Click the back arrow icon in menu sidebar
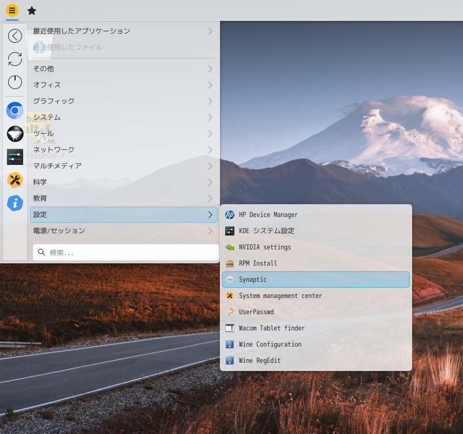This screenshot has height=434, width=463. pos(15,36)
